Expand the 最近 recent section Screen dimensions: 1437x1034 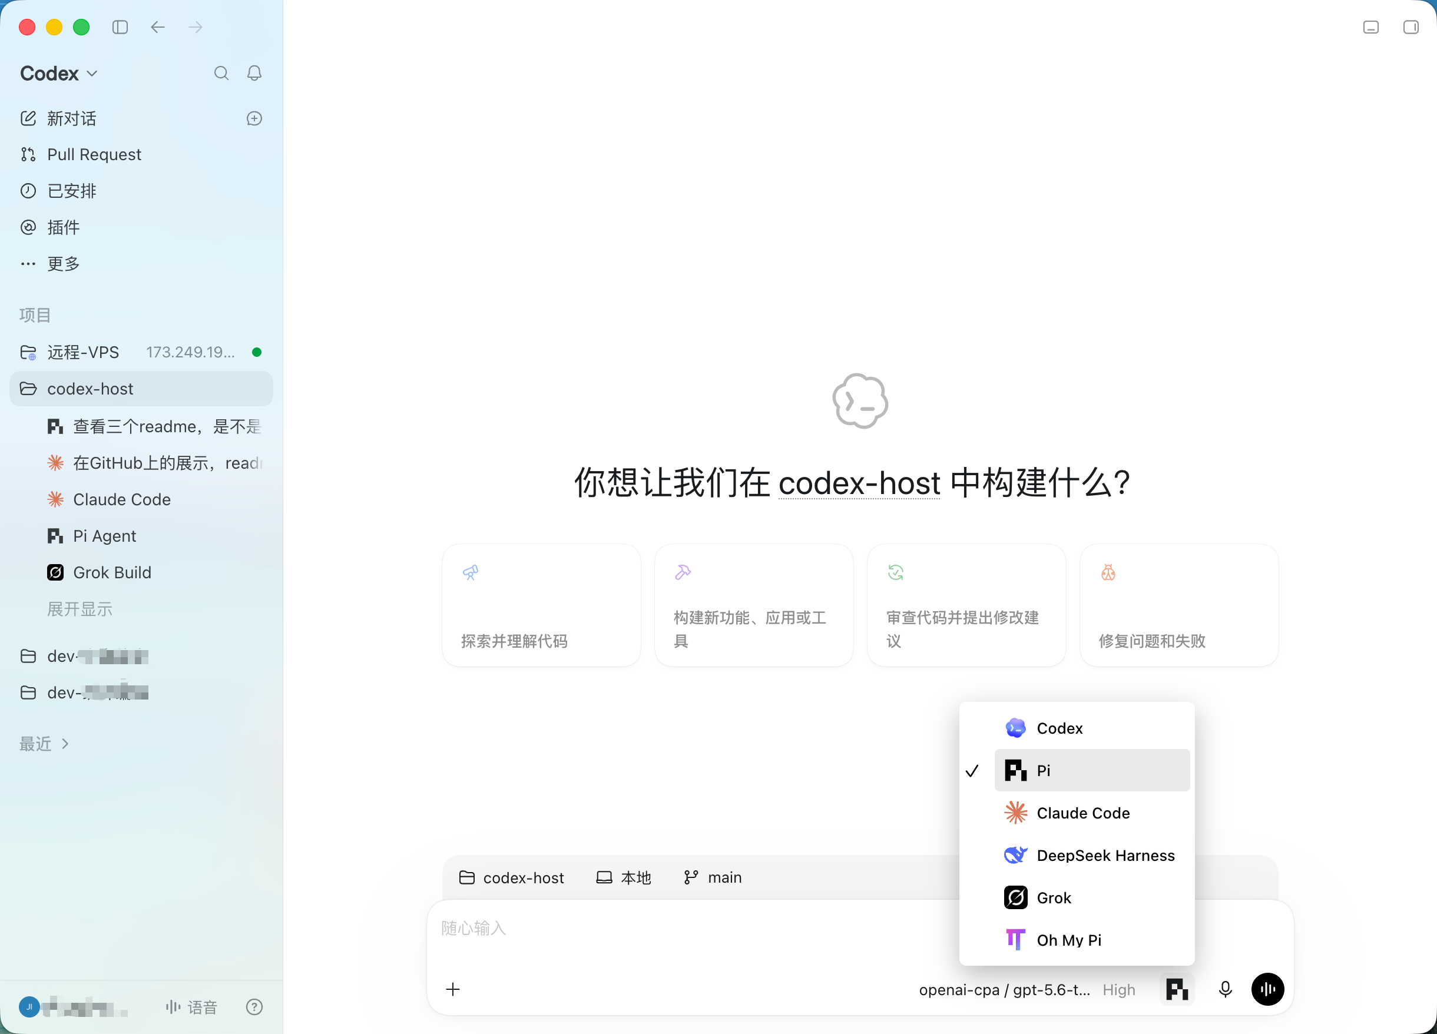pyautogui.click(x=44, y=743)
